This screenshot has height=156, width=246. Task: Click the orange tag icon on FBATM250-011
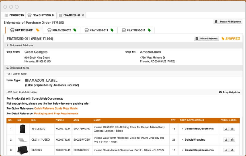click(x=38, y=30)
